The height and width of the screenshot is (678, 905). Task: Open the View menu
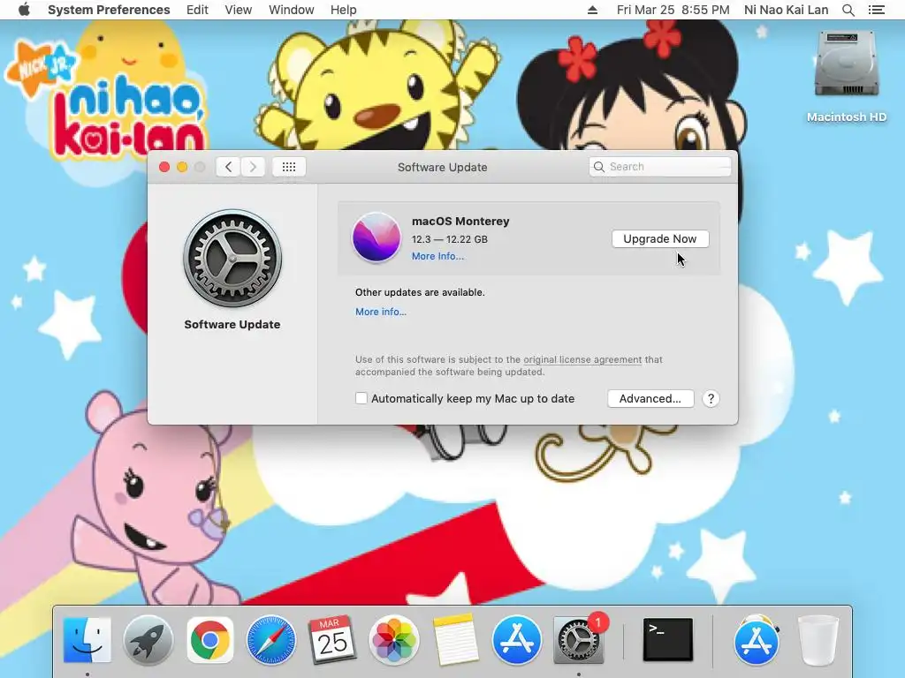coord(239,10)
